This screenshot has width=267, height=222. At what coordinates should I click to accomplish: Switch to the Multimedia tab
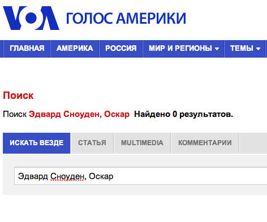142,143
